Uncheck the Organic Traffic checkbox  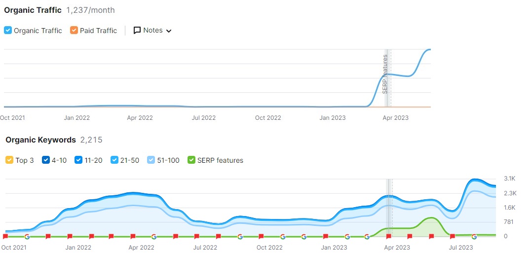[x=8, y=31]
